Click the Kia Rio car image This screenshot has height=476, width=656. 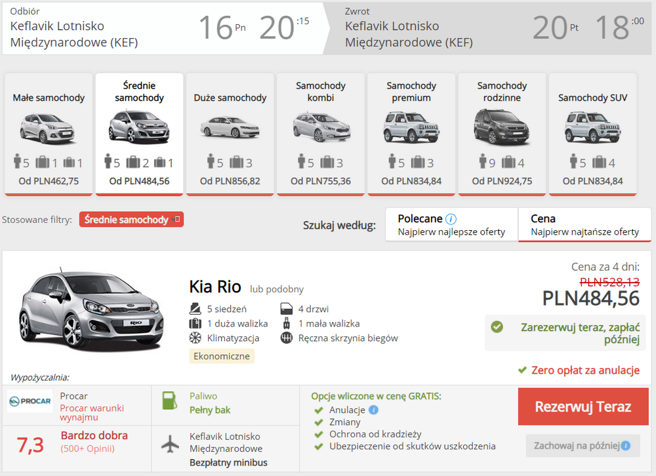coord(91,310)
